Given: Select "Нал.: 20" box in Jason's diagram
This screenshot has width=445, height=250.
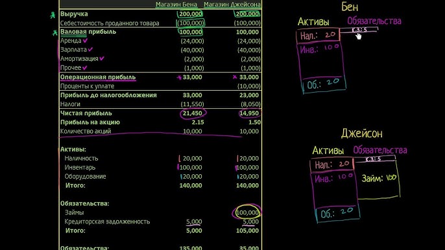Looking at the screenshot, I should tap(331, 165).
